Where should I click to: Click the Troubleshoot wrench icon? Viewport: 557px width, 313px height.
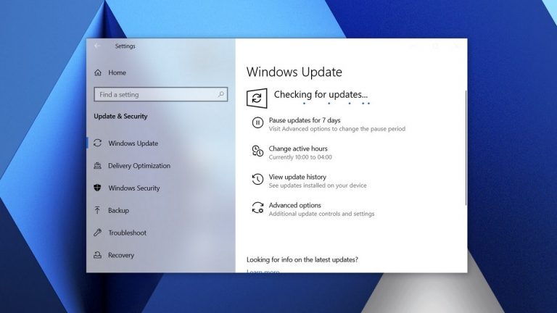point(98,233)
